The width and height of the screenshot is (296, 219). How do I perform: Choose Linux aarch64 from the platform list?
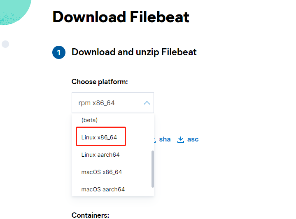pyautogui.click(x=100, y=155)
